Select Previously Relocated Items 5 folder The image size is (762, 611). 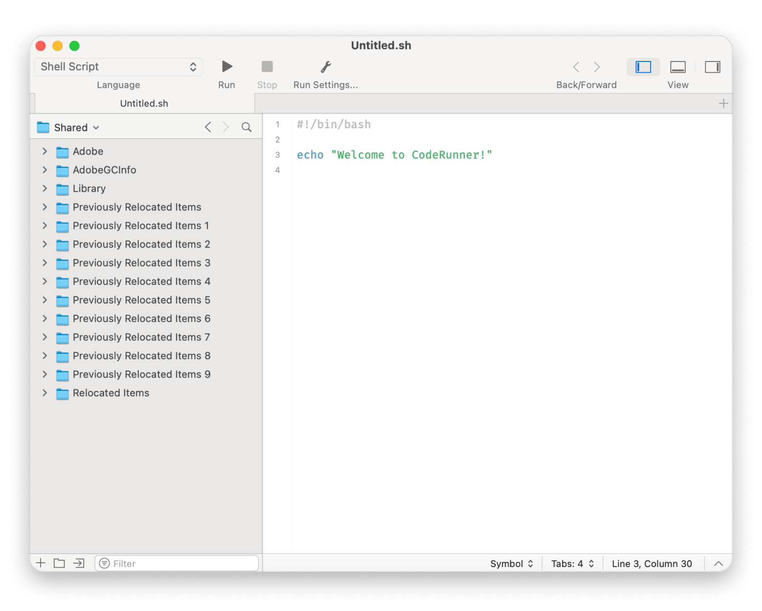[x=147, y=300]
